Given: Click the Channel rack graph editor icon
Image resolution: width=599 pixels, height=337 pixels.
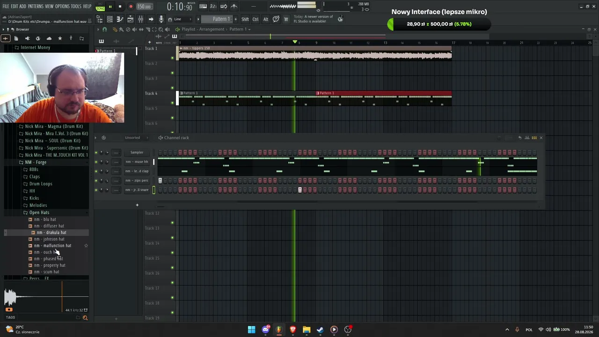Looking at the screenshot, I should coord(527,138).
